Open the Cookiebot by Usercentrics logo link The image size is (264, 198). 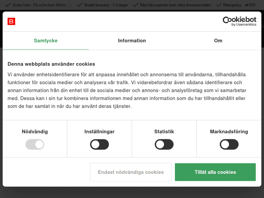coord(239,21)
